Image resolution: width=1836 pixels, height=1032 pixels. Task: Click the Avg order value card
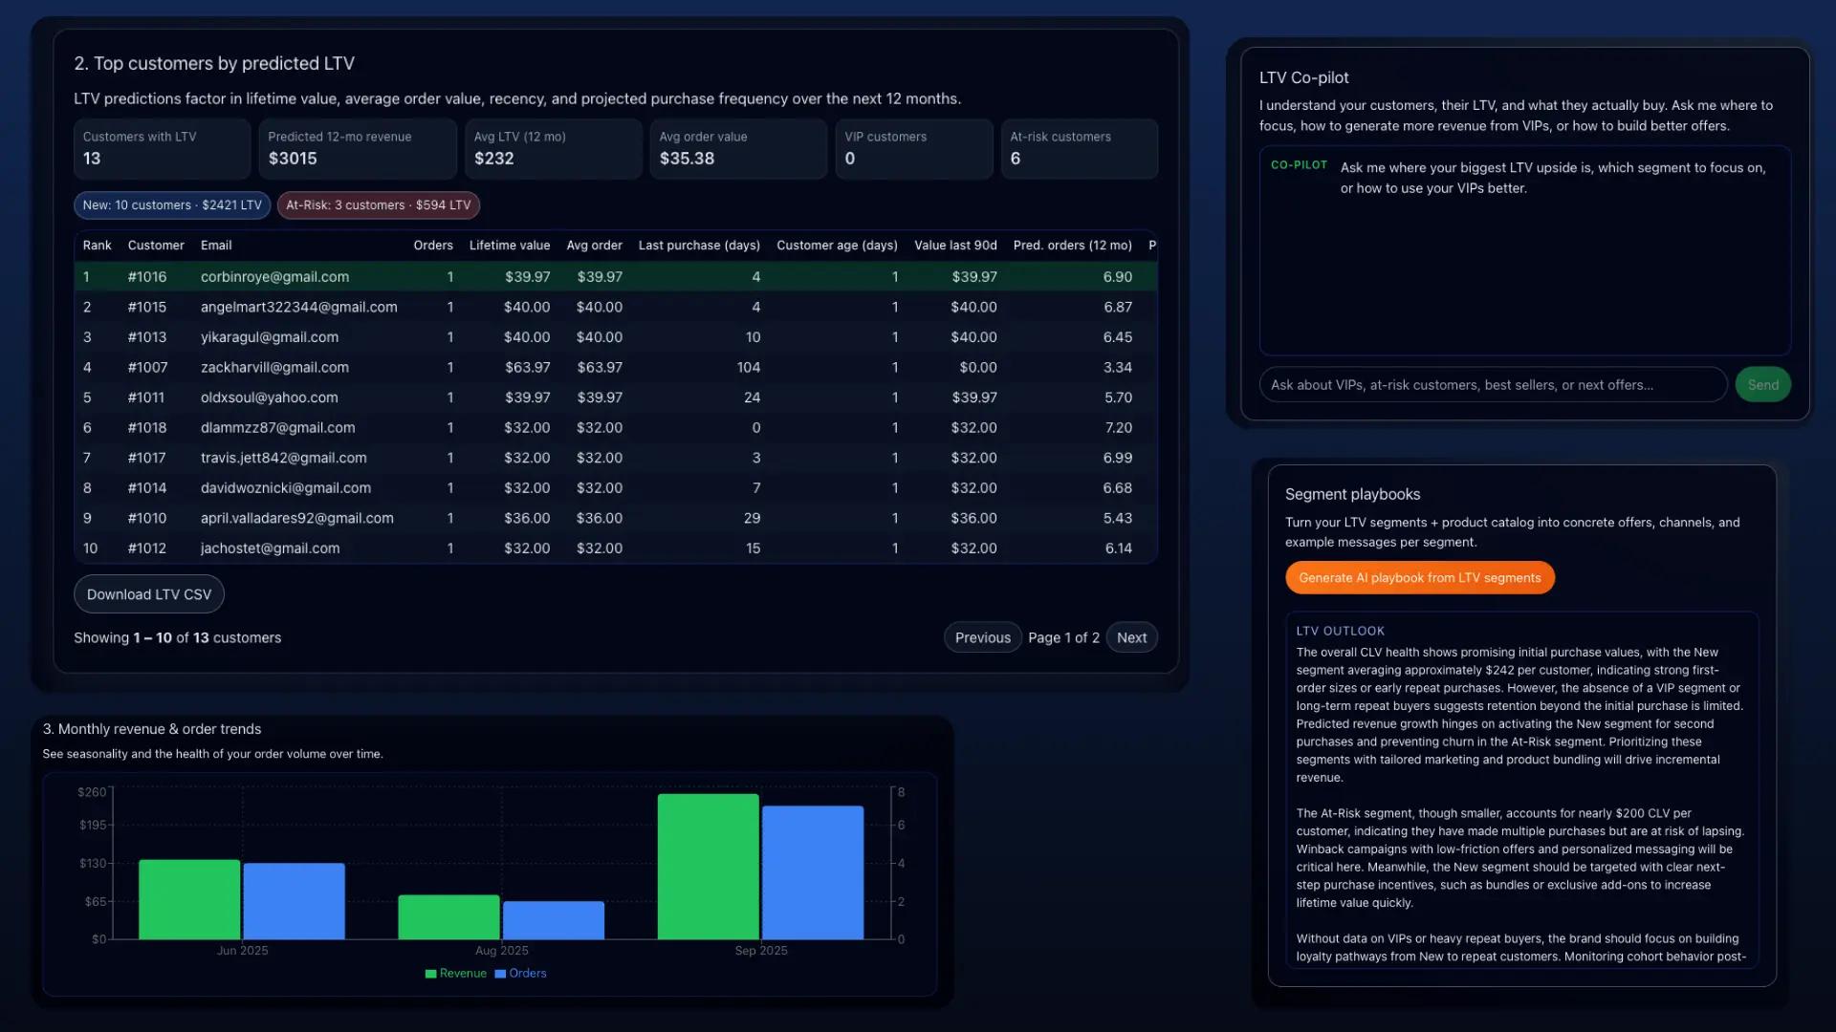pyautogui.click(x=738, y=149)
